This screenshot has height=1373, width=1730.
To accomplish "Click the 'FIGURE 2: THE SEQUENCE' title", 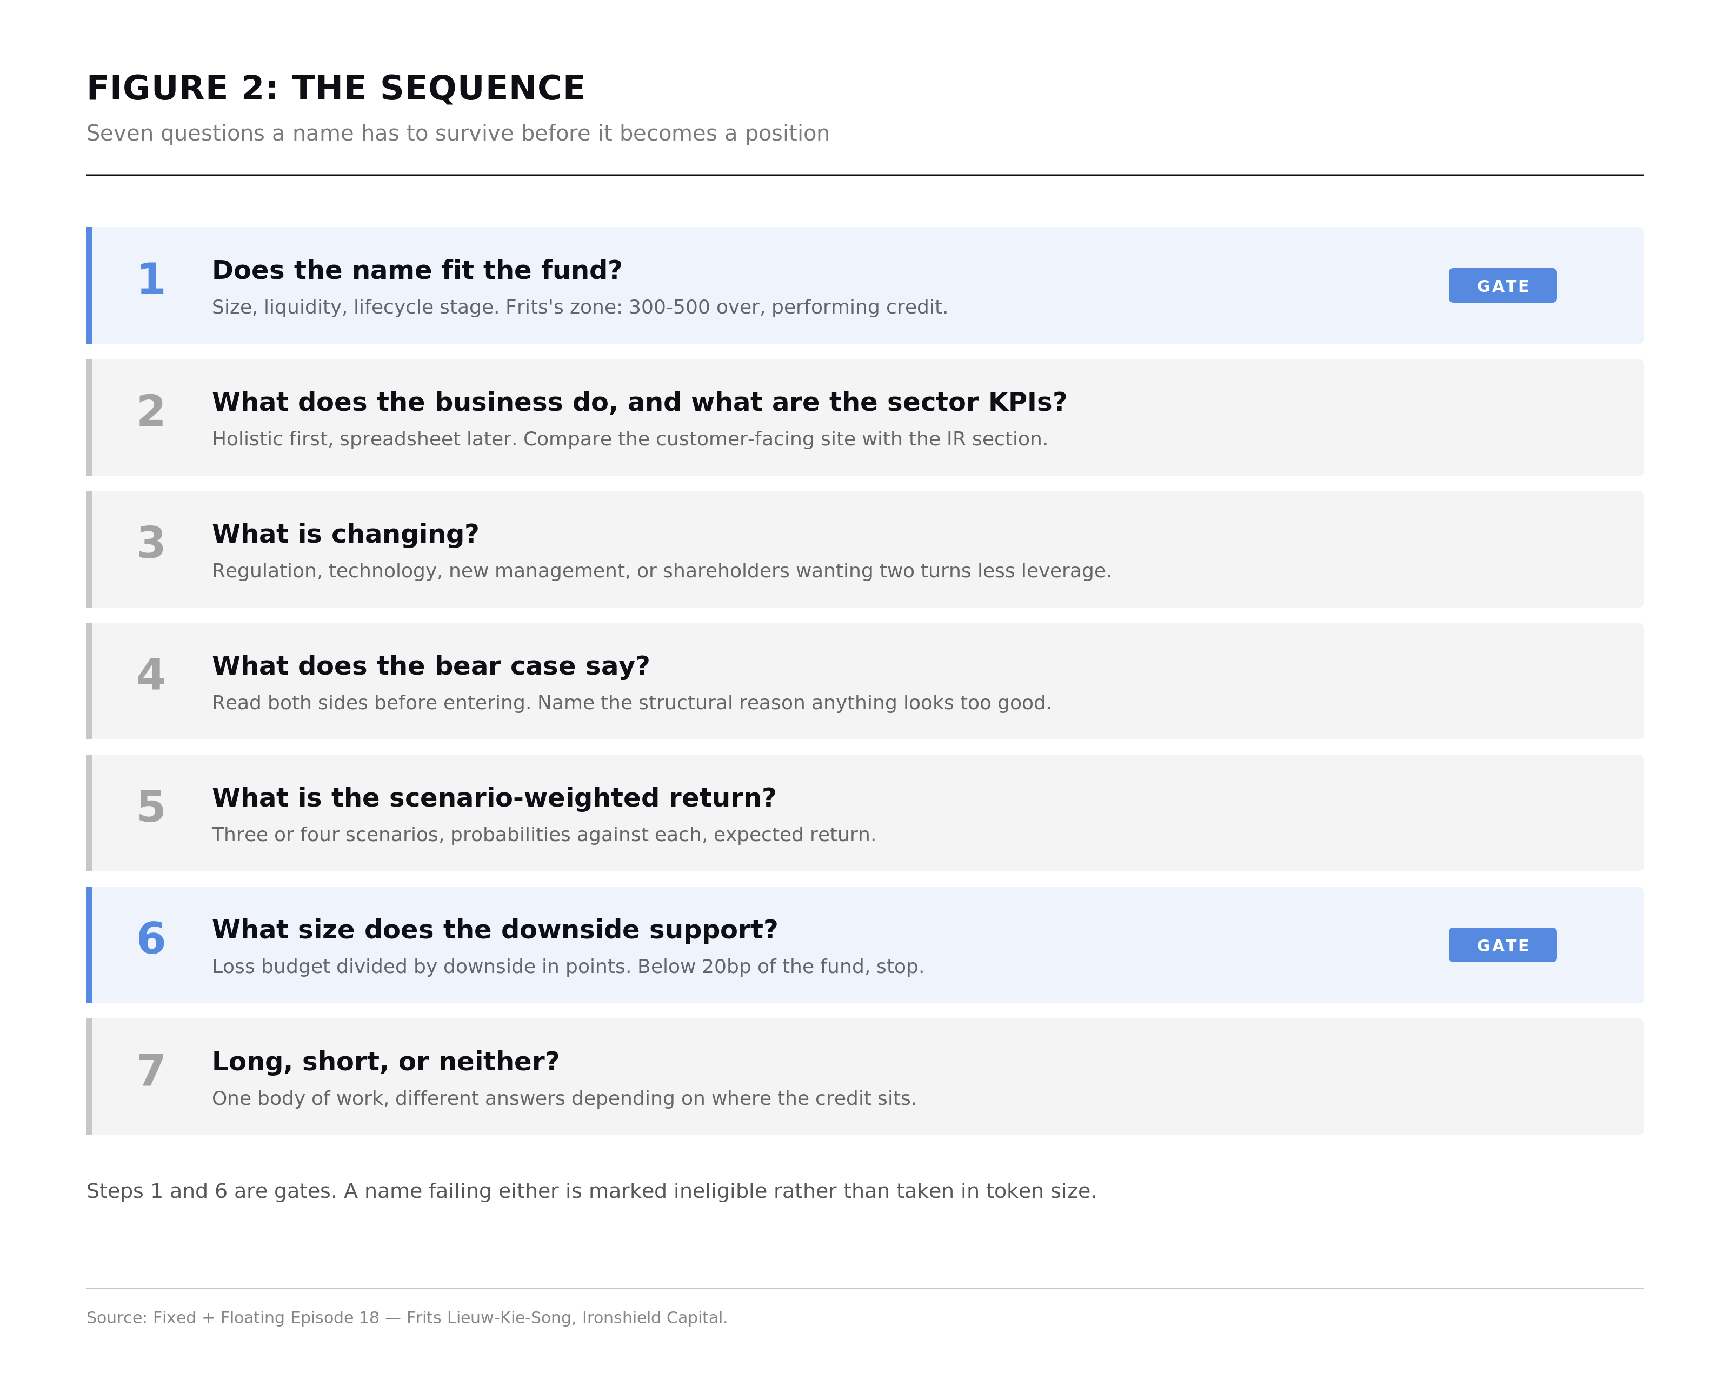I will (336, 88).
